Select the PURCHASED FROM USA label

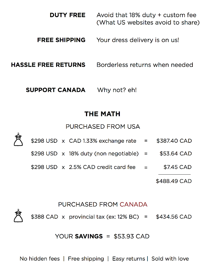pyautogui.click(x=103, y=126)
